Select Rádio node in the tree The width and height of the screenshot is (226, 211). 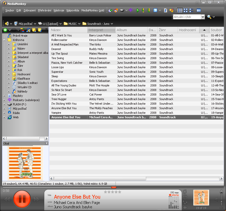16,113
